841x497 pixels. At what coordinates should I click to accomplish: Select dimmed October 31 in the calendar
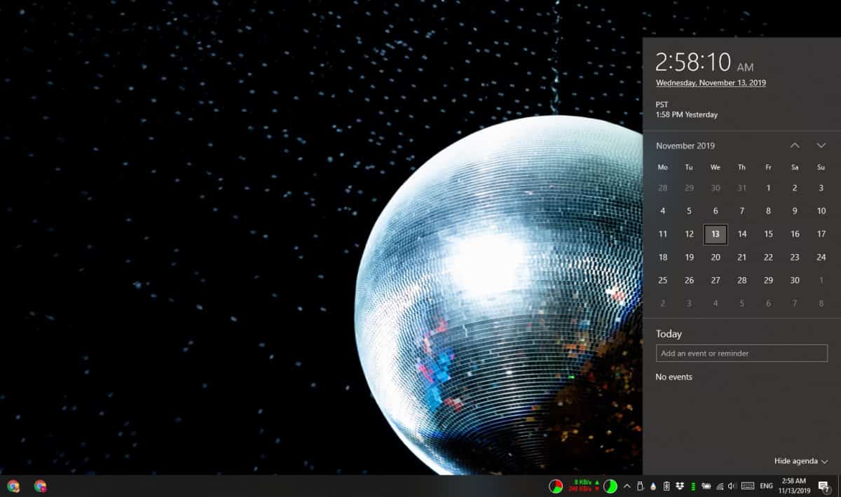point(742,188)
